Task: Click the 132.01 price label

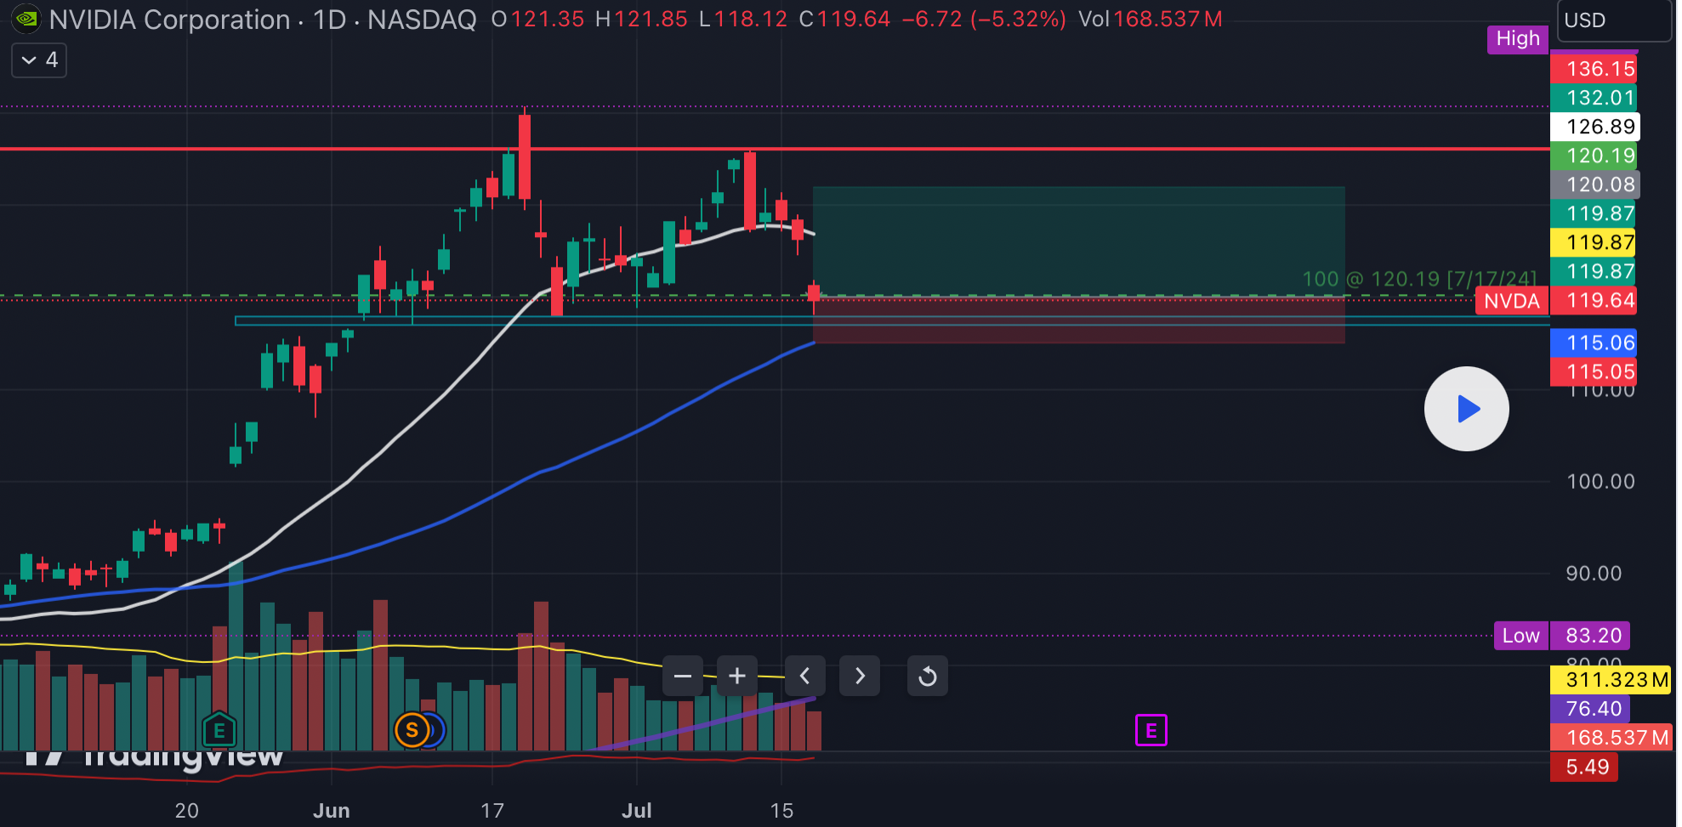Action: [x=1594, y=98]
